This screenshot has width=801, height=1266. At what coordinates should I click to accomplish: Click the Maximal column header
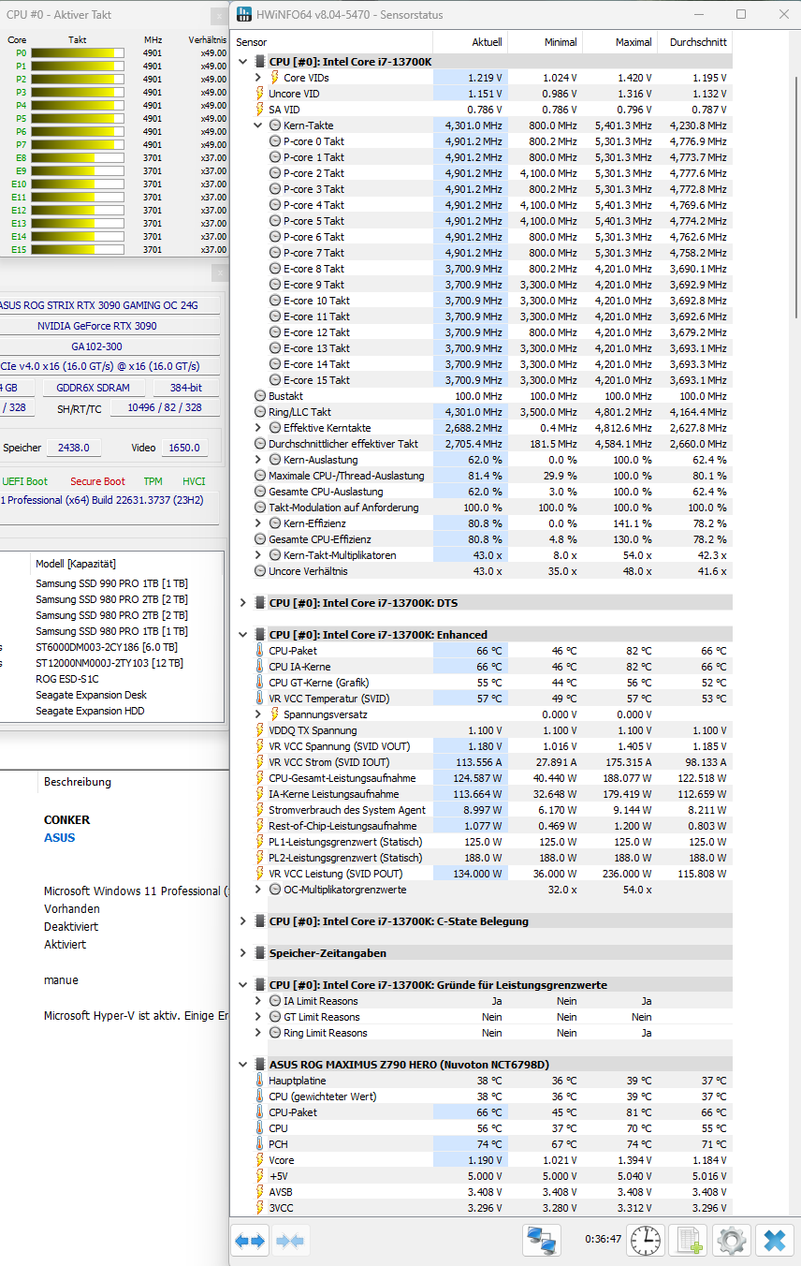tap(619, 42)
